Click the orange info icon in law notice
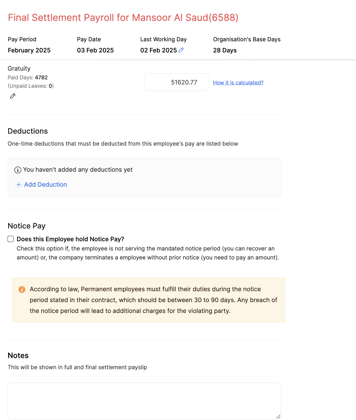356x420 pixels. [x=22, y=289]
